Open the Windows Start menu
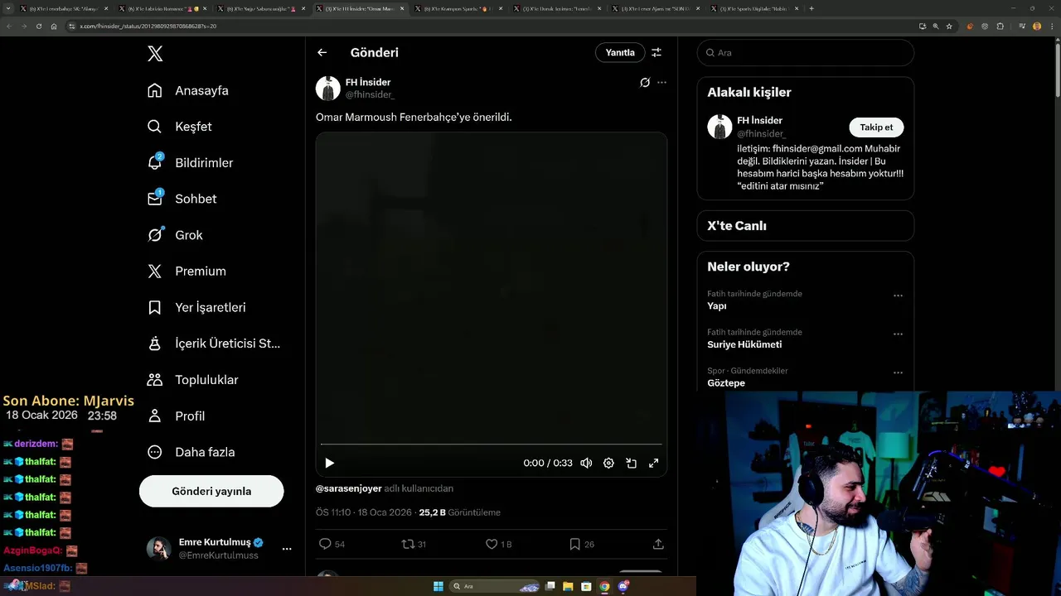Screen dimensions: 1061x596 (x=438, y=586)
